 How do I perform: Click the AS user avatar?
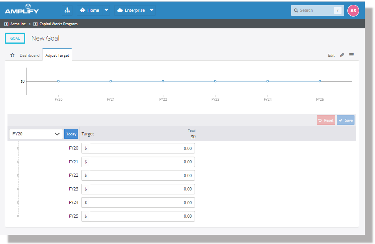click(353, 11)
